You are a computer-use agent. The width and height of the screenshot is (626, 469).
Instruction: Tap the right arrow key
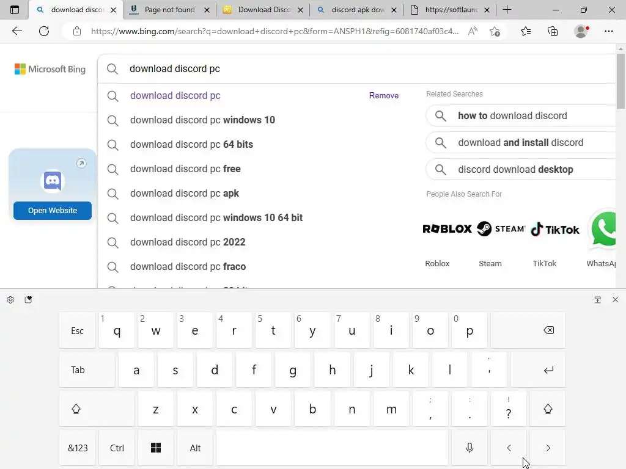(x=548, y=448)
